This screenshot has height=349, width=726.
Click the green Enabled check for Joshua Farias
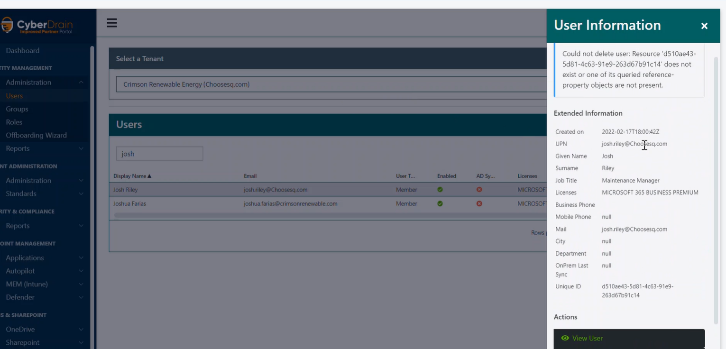click(440, 203)
